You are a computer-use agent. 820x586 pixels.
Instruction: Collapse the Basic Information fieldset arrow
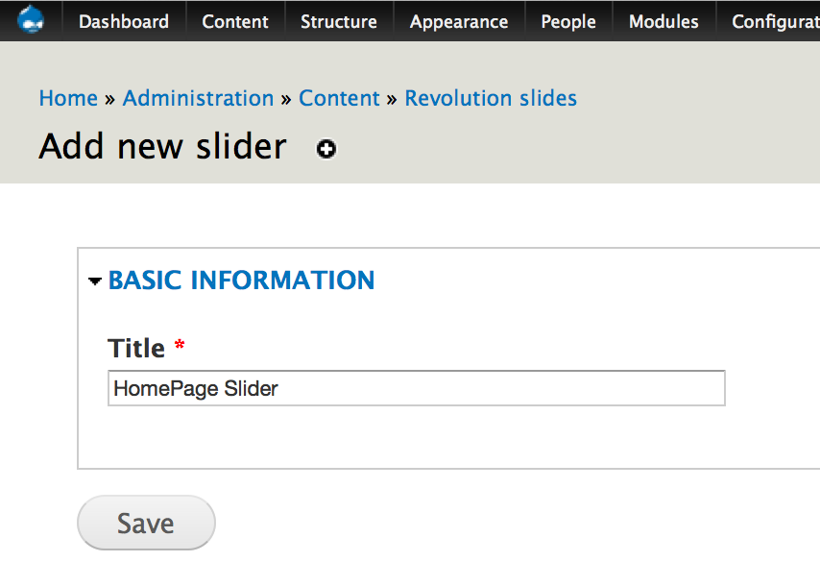click(x=94, y=281)
